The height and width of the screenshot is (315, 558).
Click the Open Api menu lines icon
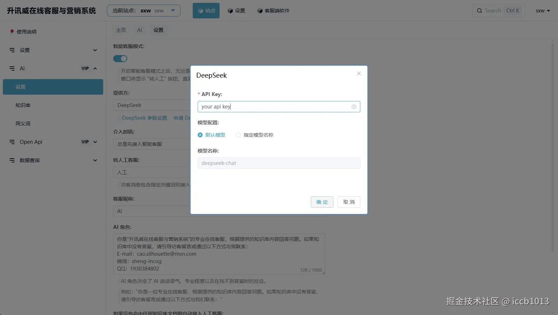coord(12,142)
